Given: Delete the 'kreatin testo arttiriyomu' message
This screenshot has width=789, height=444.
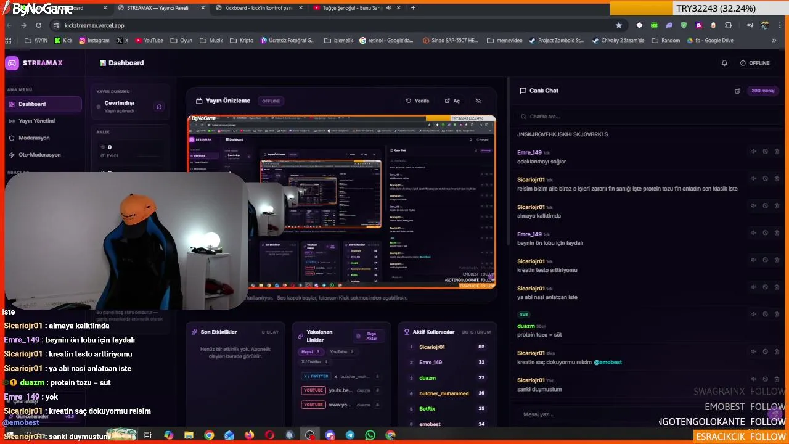Looking at the screenshot, I should [x=777, y=260].
